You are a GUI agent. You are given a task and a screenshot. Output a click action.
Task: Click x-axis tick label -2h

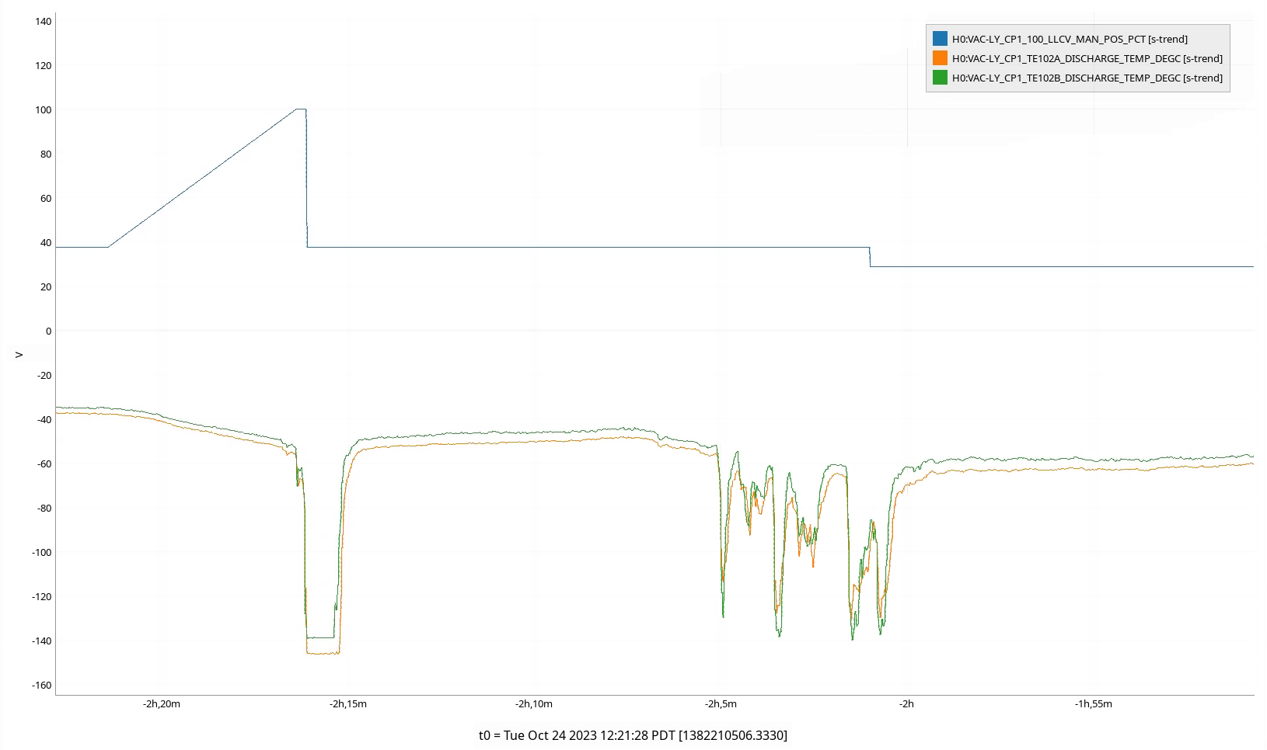click(x=906, y=704)
